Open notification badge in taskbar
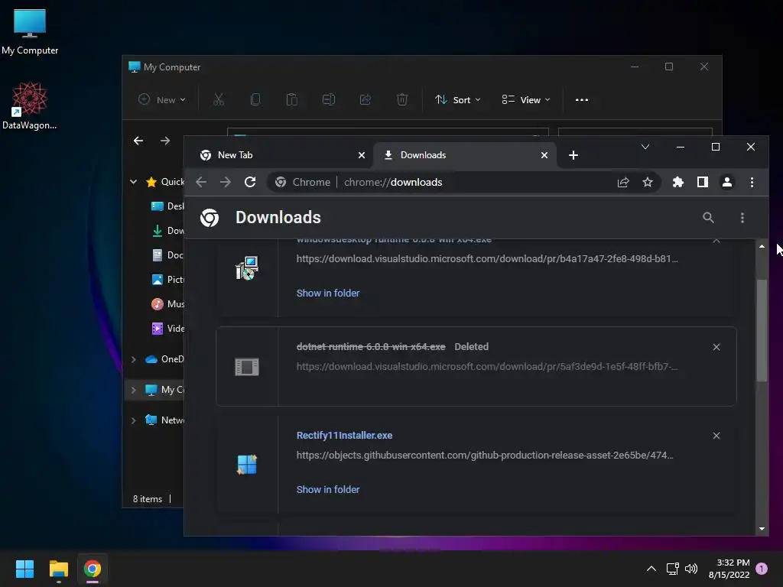The height and width of the screenshot is (587, 783). click(762, 569)
